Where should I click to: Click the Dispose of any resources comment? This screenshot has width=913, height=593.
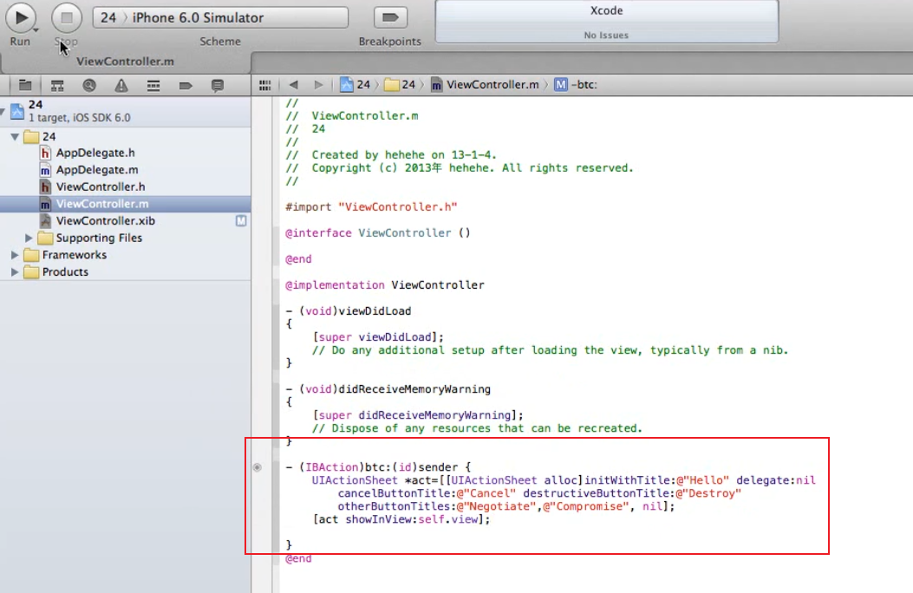point(477,428)
